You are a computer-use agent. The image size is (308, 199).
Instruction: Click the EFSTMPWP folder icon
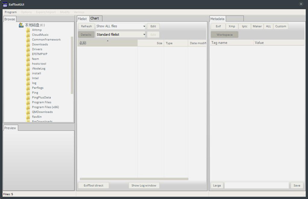(28, 54)
